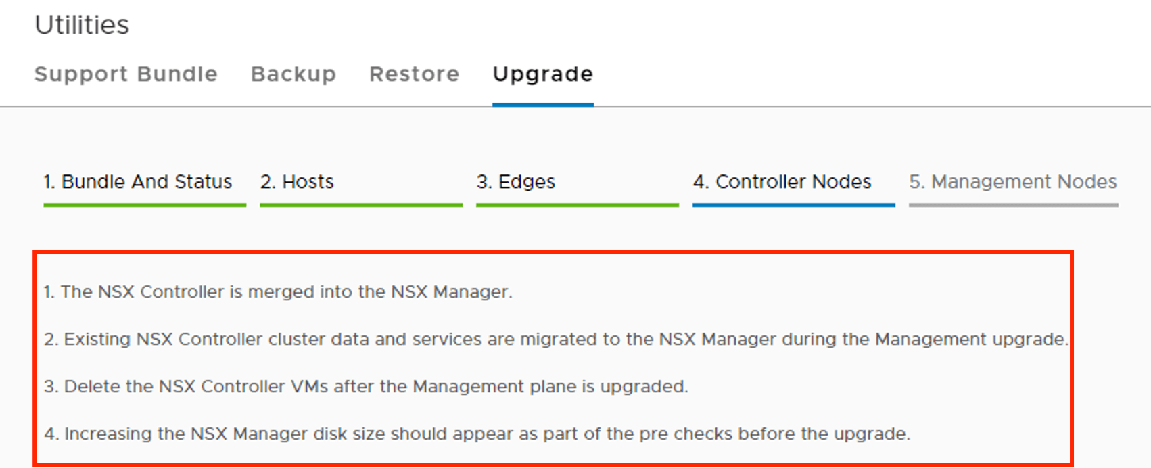The height and width of the screenshot is (468, 1151).
Task: Click blue progress bar under Controller Nodes
Action: pos(794,204)
